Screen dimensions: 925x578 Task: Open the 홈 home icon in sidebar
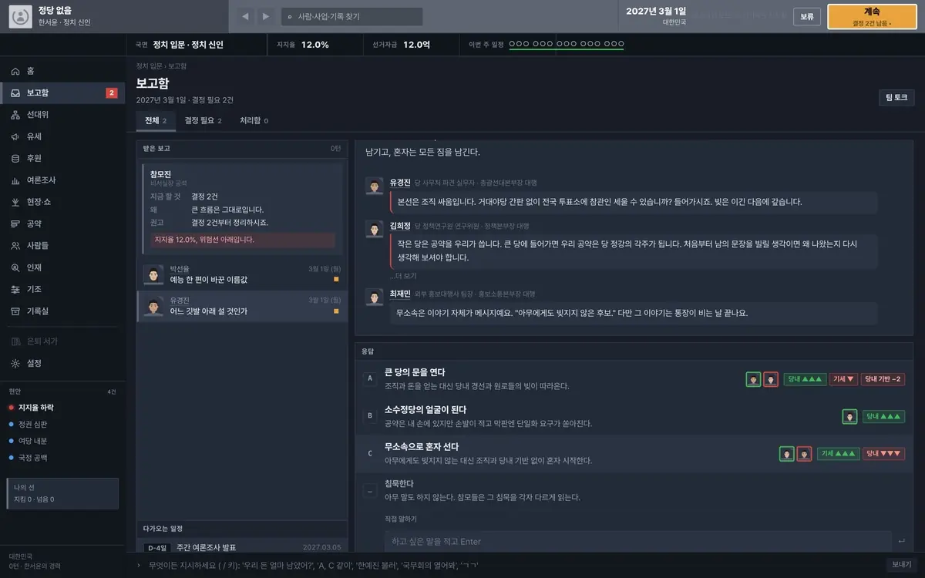click(15, 71)
